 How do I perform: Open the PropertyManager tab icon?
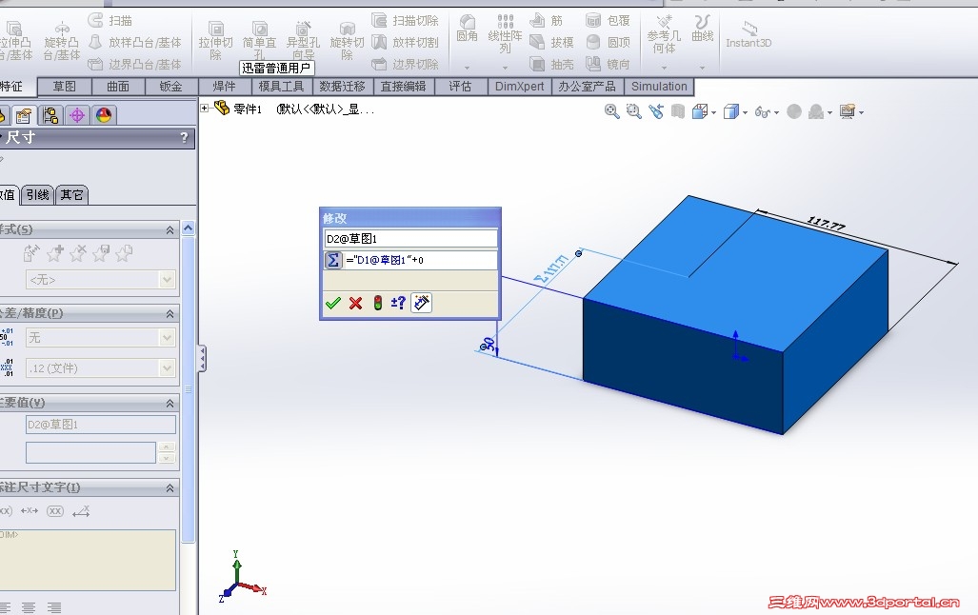pyautogui.click(x=24, y=115)
